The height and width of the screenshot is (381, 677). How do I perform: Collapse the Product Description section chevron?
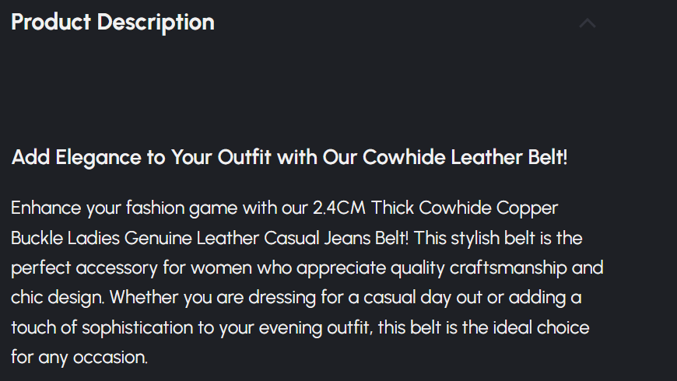coord(588,23)
